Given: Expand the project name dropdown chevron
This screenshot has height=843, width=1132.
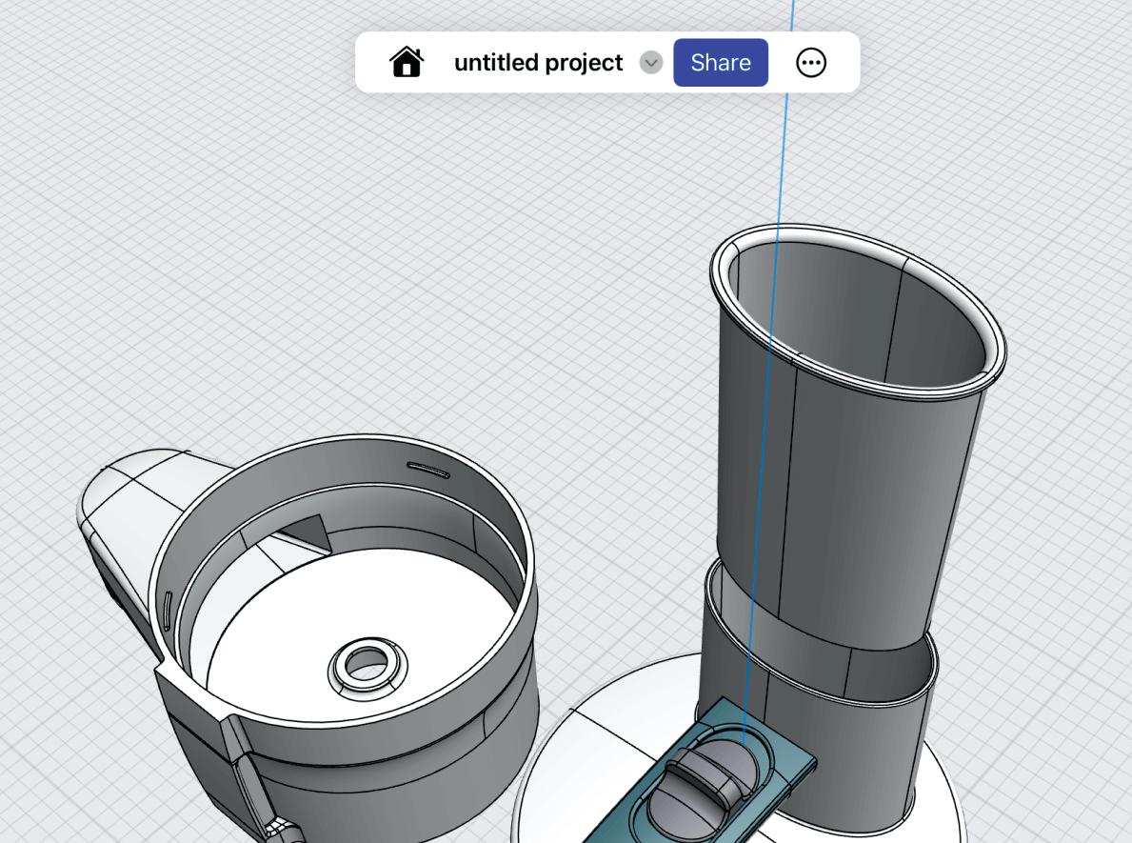Looking at the screenshot, I should 651,63.
